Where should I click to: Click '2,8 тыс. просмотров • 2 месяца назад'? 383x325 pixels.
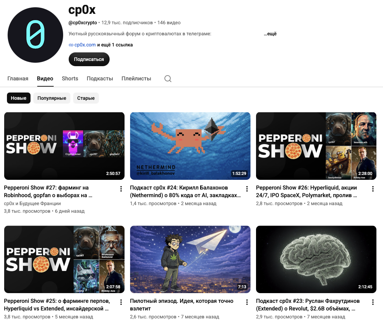coord(299,203)
